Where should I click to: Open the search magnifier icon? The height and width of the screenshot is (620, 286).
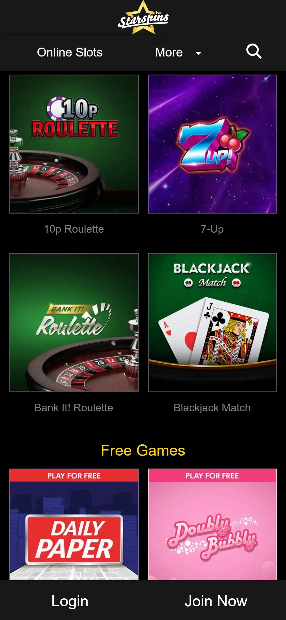[x=254, y=51]
